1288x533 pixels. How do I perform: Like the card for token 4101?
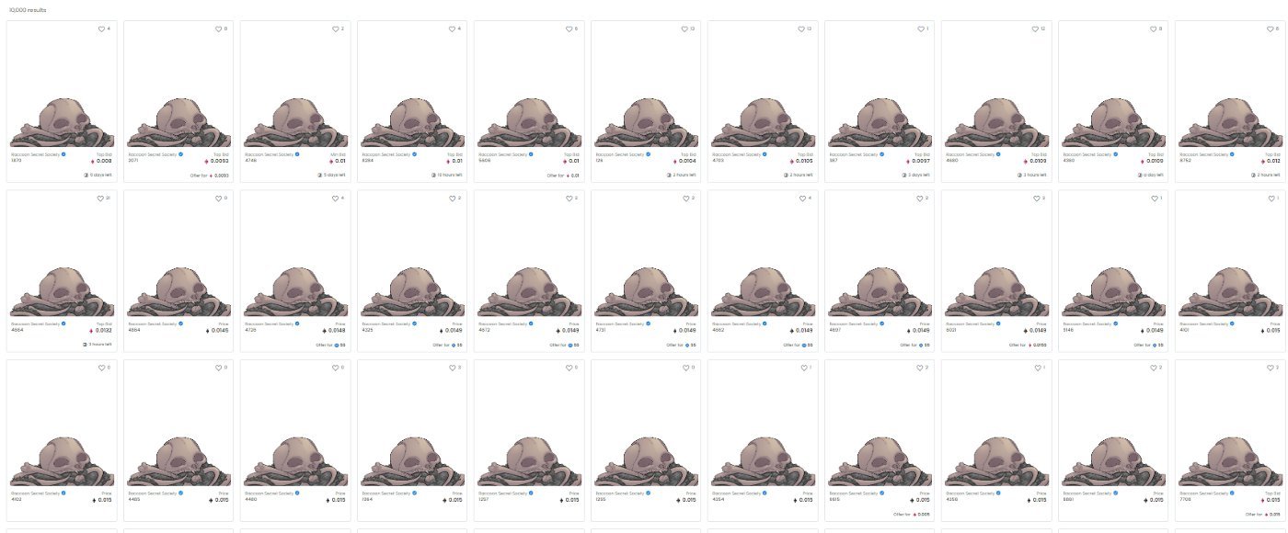tap(1271, 198)
